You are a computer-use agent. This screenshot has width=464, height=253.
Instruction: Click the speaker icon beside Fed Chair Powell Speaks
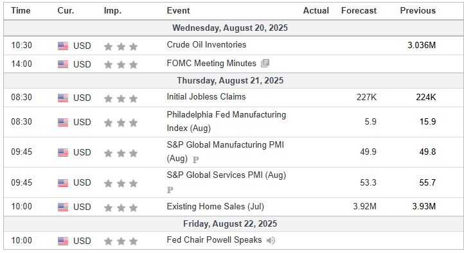(x=271, y=241)
